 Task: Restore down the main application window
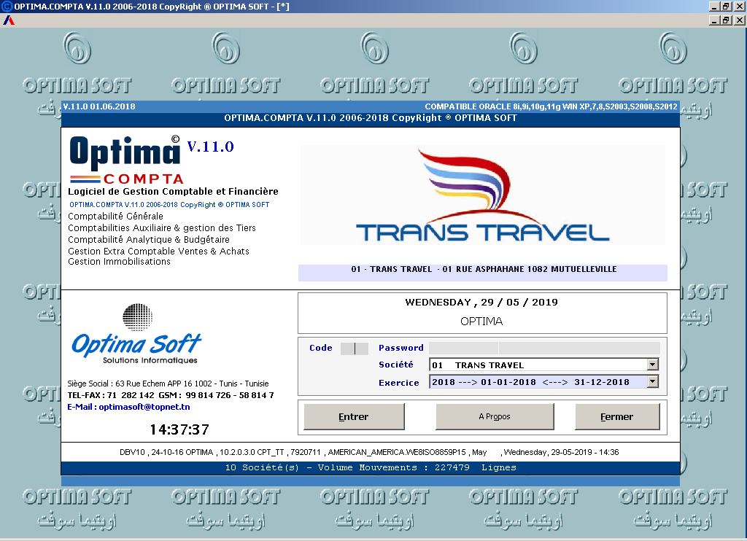[x=726, y=6]
